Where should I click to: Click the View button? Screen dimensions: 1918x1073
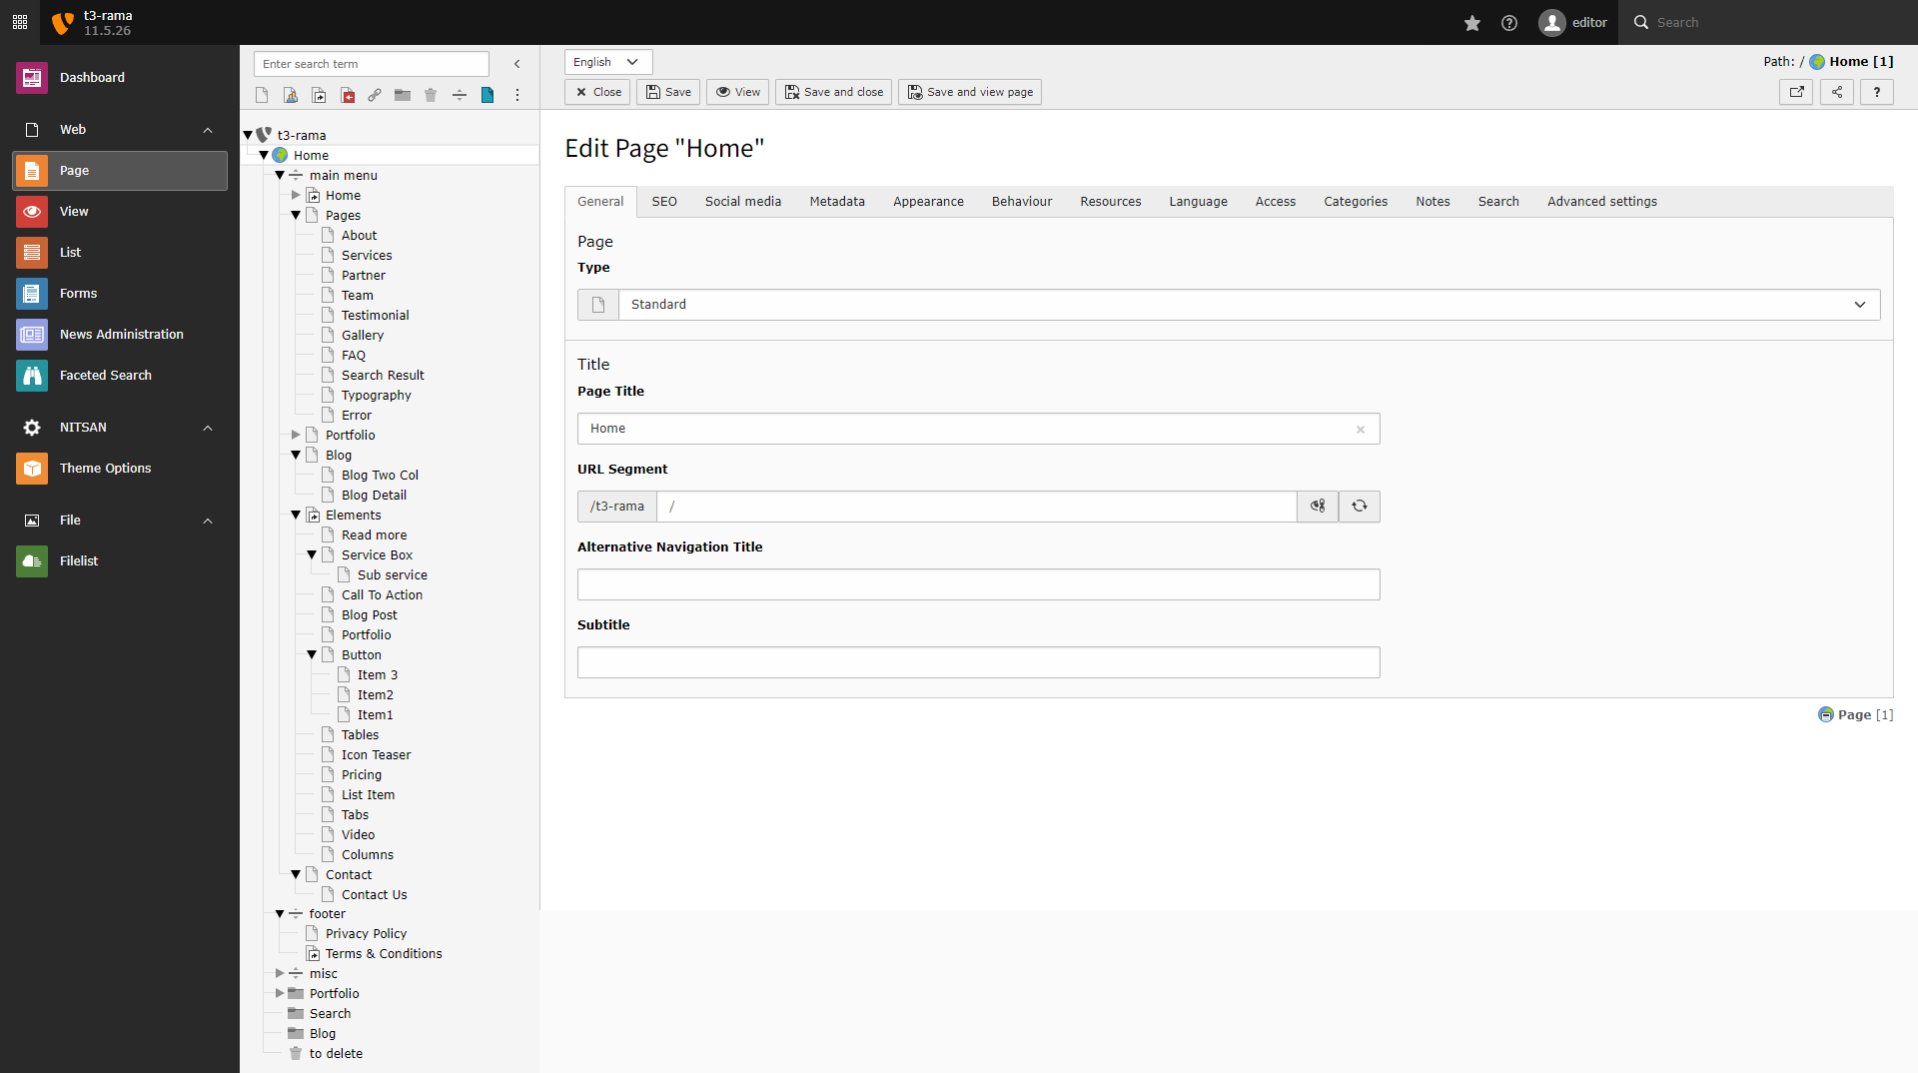[x=737, y=92]
